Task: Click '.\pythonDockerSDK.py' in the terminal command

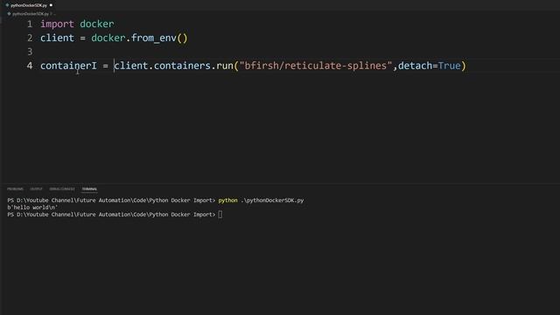Action: click(272, 200)
